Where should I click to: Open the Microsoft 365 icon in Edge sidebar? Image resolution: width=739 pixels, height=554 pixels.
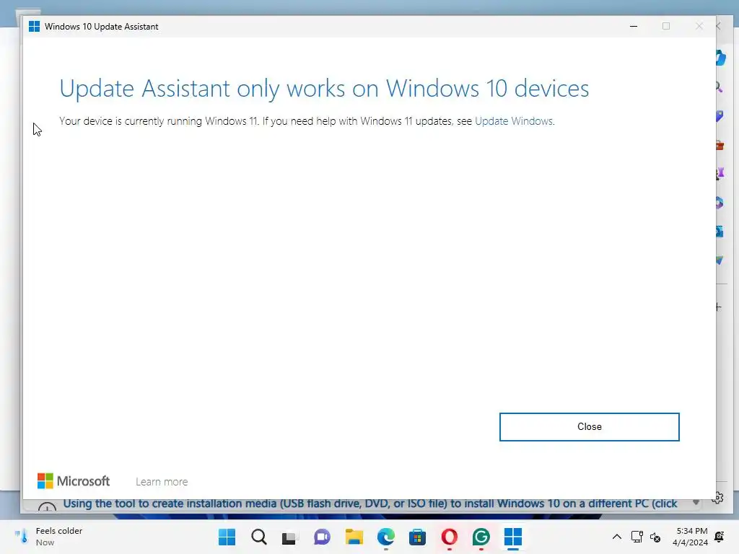(x=720, y=203)
